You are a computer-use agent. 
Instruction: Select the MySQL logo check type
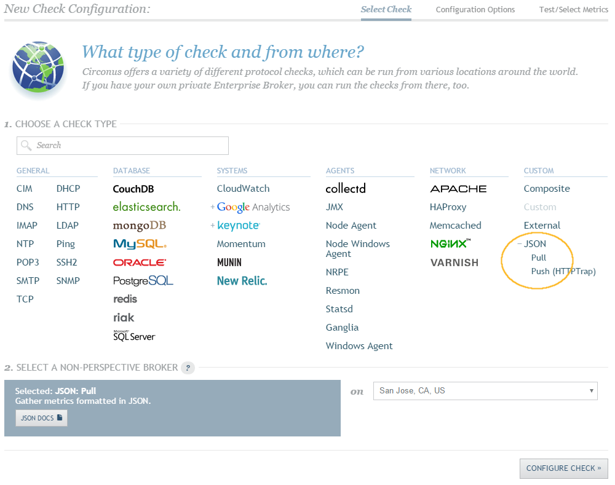coord(140,244)
